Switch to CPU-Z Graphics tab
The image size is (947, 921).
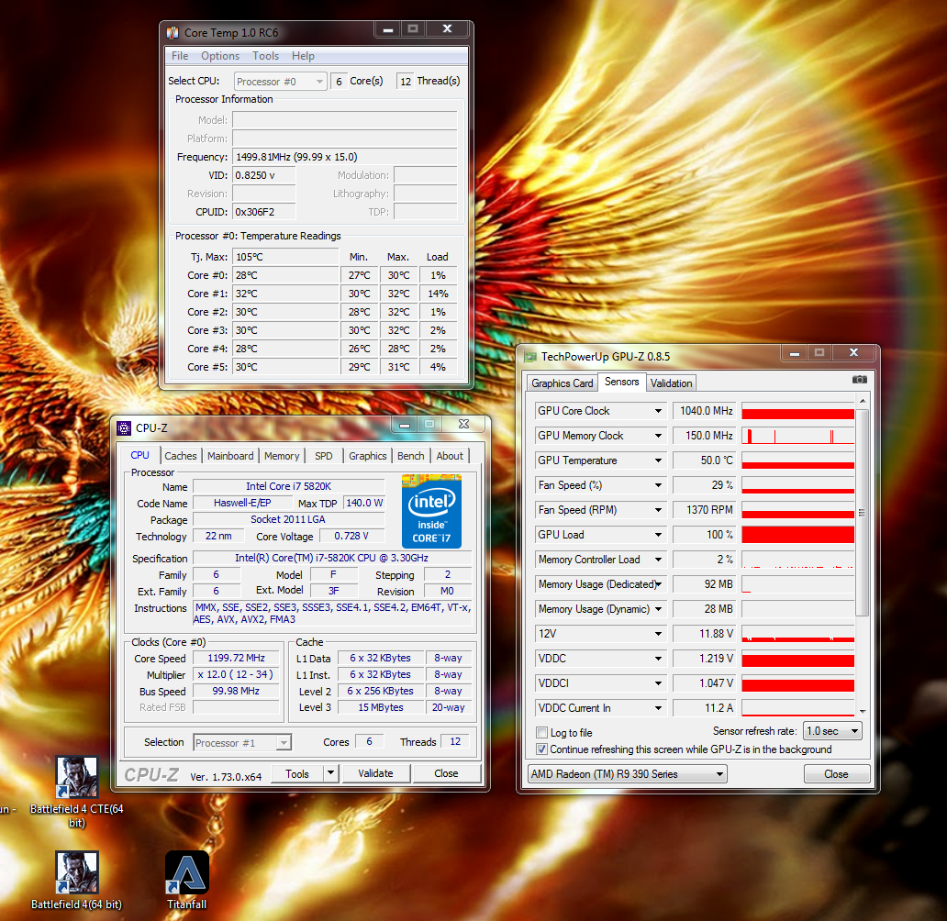pos(367,456)
